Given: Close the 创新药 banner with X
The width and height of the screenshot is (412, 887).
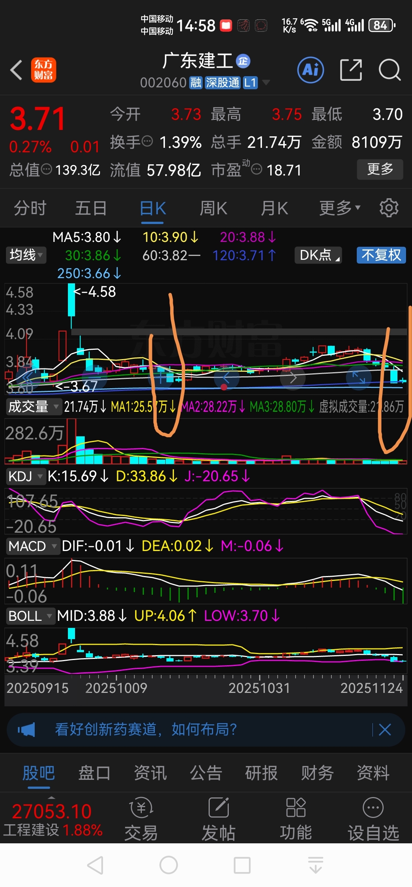Looking at the screenshot, I should [385, 729].
